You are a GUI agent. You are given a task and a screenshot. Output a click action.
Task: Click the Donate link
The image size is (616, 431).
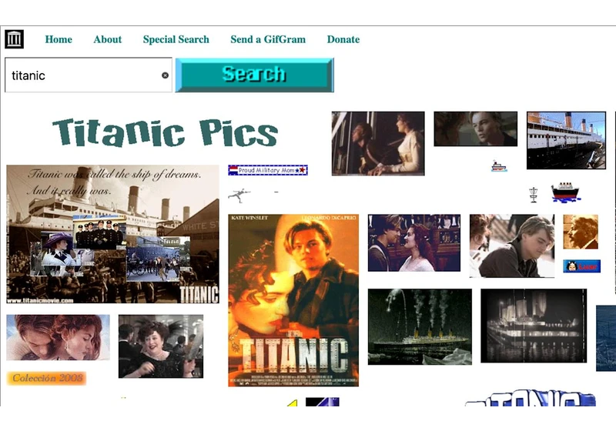tap(343, 39)
